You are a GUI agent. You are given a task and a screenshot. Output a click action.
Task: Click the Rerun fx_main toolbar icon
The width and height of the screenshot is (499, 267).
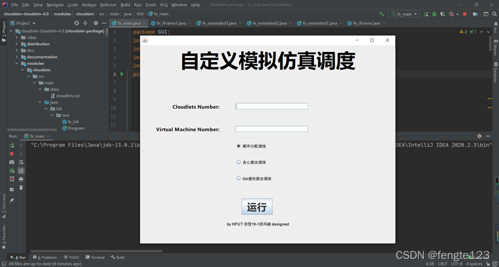[x=426, y=14]
